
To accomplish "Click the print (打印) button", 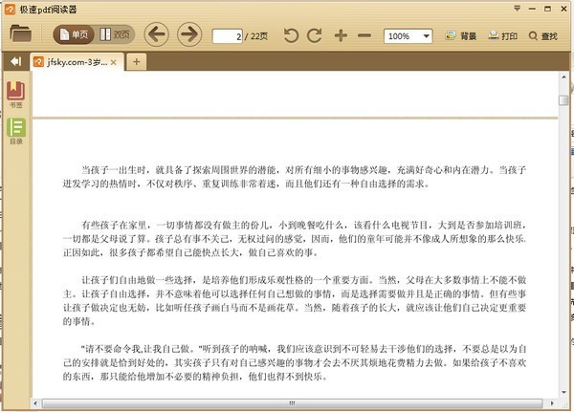I will point(502,36).
